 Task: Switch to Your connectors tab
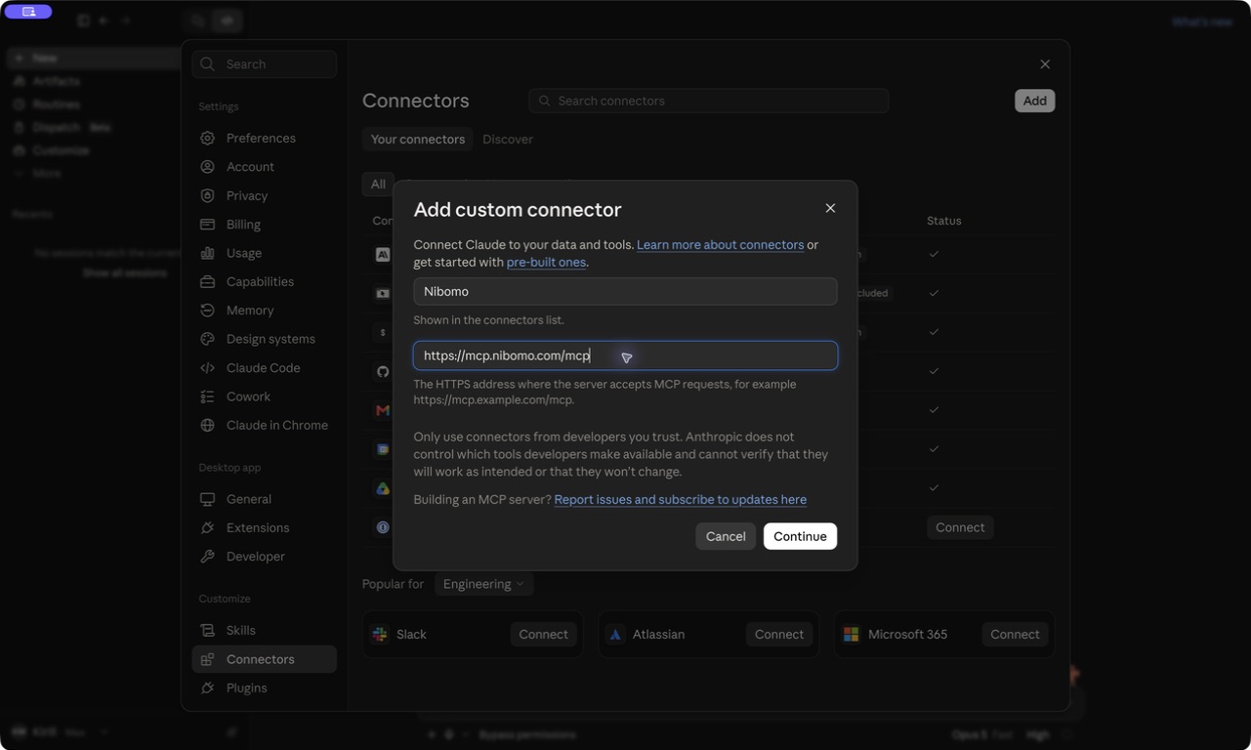pyautogui.click(x=418, y=139)
